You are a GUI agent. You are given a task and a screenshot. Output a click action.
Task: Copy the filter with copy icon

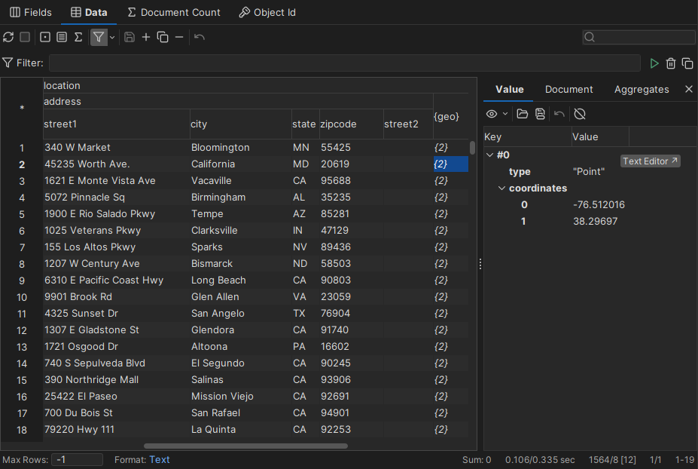point(687,63)
